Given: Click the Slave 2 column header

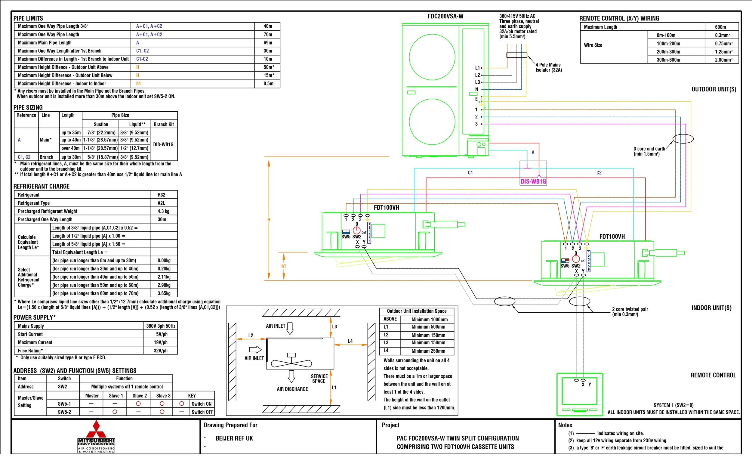Looking at the screenshot, I should [x=140, y=396].
